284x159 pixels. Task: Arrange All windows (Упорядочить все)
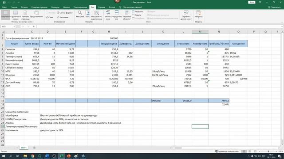coord(117,15)
